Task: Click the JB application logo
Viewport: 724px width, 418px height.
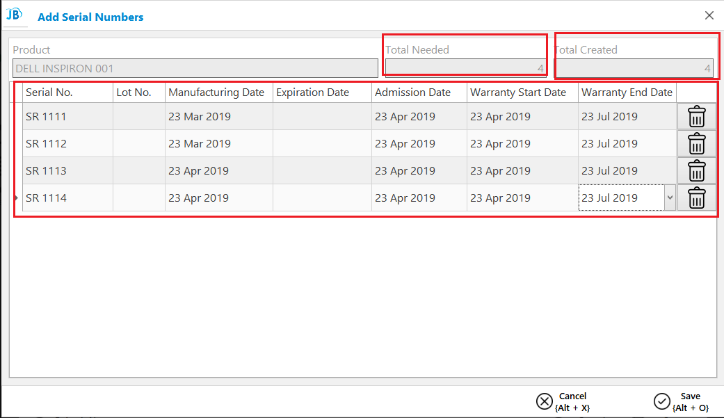Action: tap(15, 15)
